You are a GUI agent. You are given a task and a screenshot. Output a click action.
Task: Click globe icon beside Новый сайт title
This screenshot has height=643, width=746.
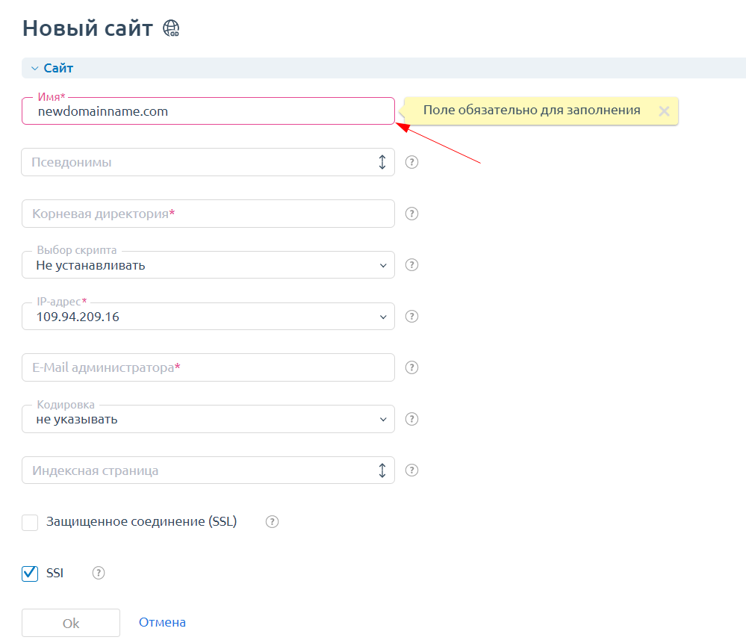pyautogui.click(x=172, y=29)
